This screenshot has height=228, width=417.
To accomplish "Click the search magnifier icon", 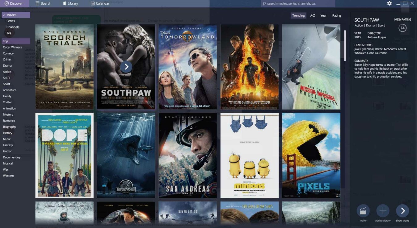I will [x=264, y=4].
